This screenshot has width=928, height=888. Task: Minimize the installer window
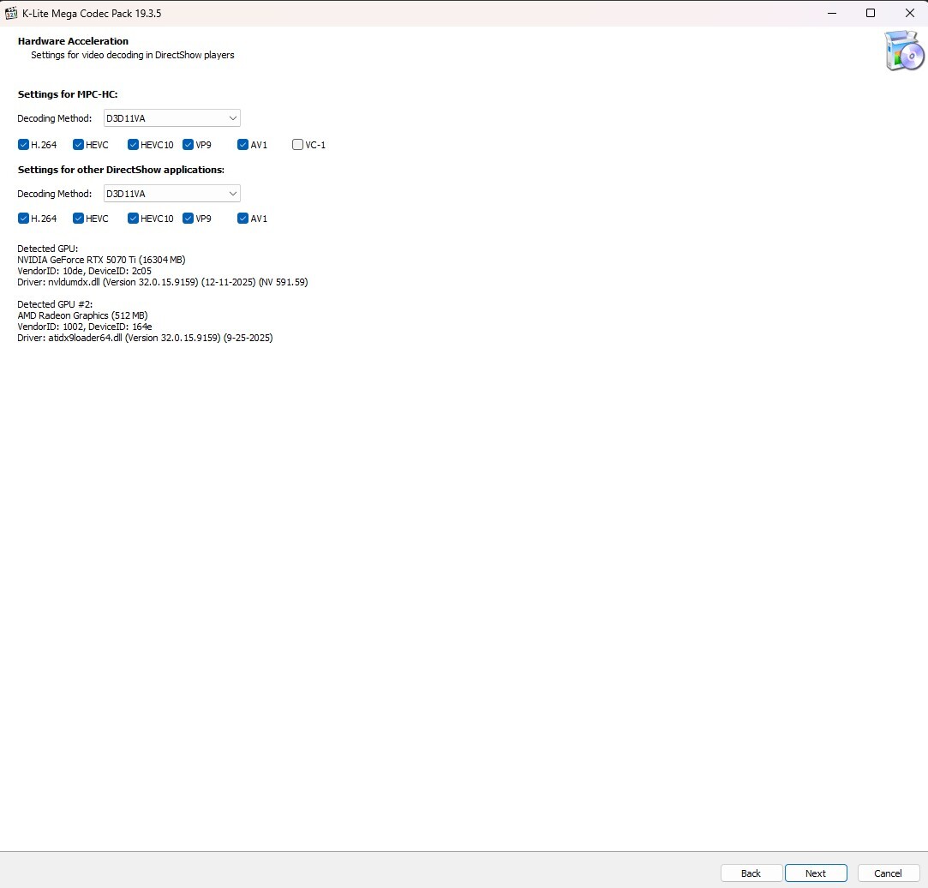coord(831,13)
